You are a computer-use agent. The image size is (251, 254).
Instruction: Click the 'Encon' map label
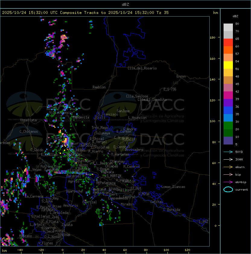click(181, 76)
